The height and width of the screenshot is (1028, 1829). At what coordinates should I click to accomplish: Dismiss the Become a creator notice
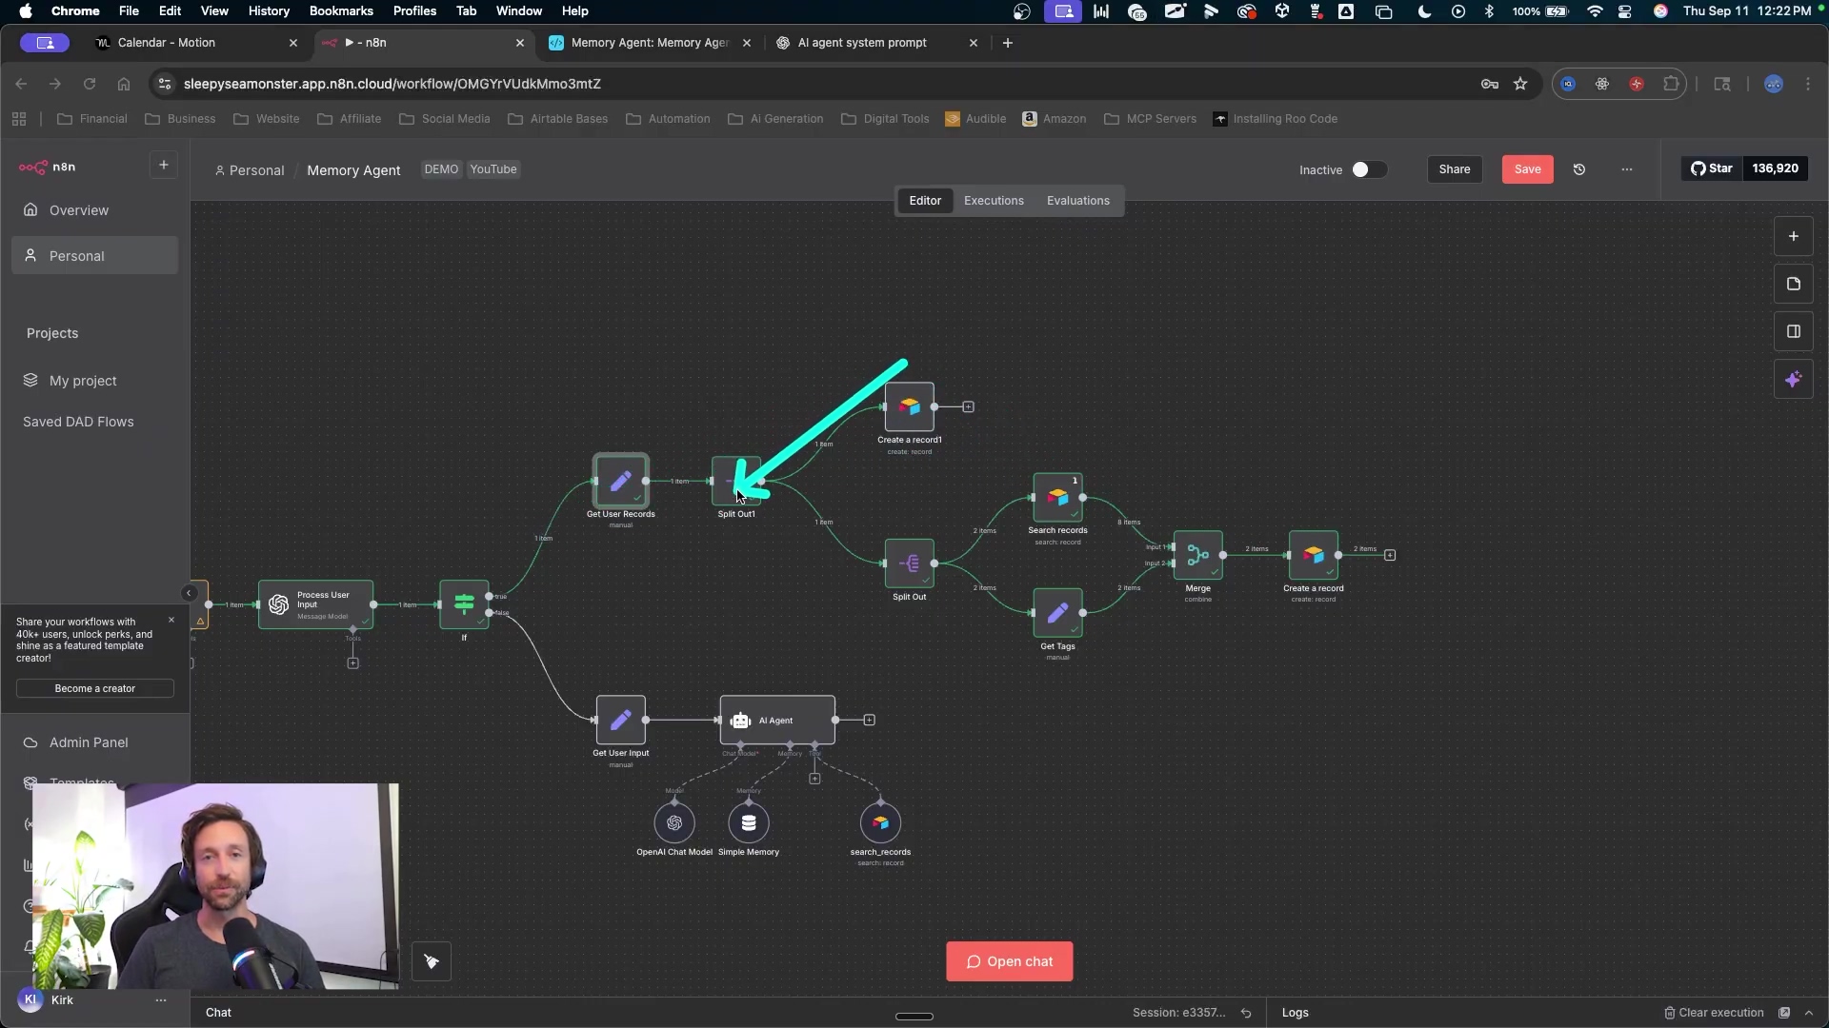tap(171, 621)
